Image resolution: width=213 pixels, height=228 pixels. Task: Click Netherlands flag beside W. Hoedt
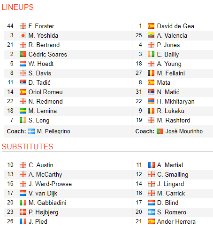click(x=23, y=64)
